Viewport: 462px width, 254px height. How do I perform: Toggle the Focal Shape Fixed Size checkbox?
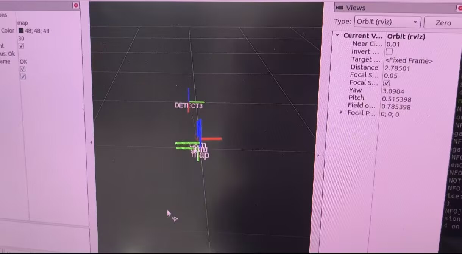tap(387, 83)
